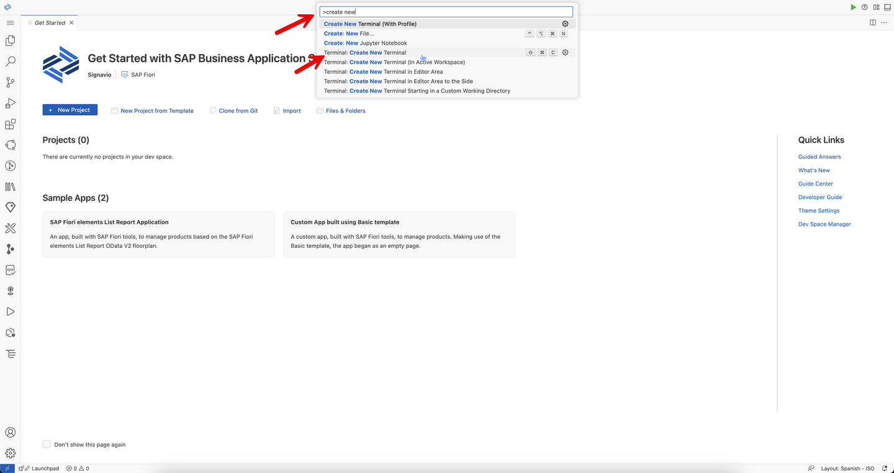Screen dimensions: 894x473
Task: Select Create New Terminal (In Active Workspace)
Action: (447, 62)
